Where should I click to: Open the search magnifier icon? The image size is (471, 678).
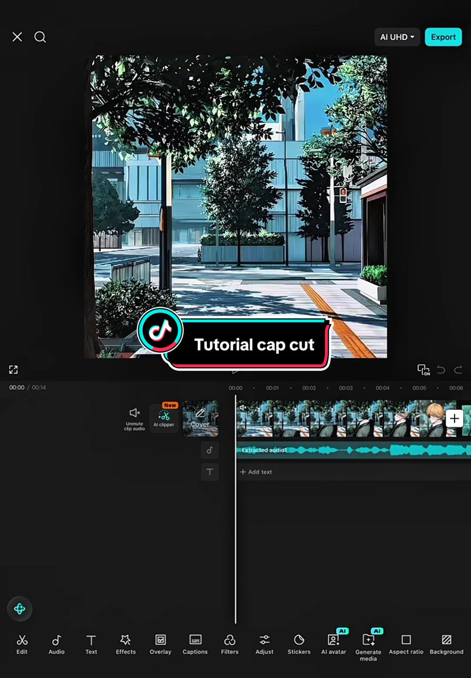click(40, 37)
